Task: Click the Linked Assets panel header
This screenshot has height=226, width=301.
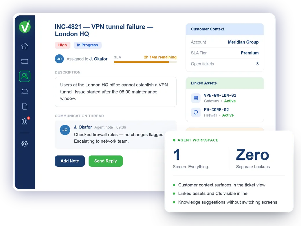Action: click(225, 83)
